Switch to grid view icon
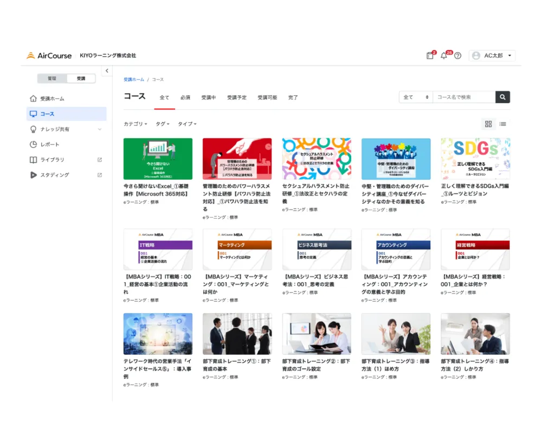This screenshot has width=542, height=448. tap(488, 124)
